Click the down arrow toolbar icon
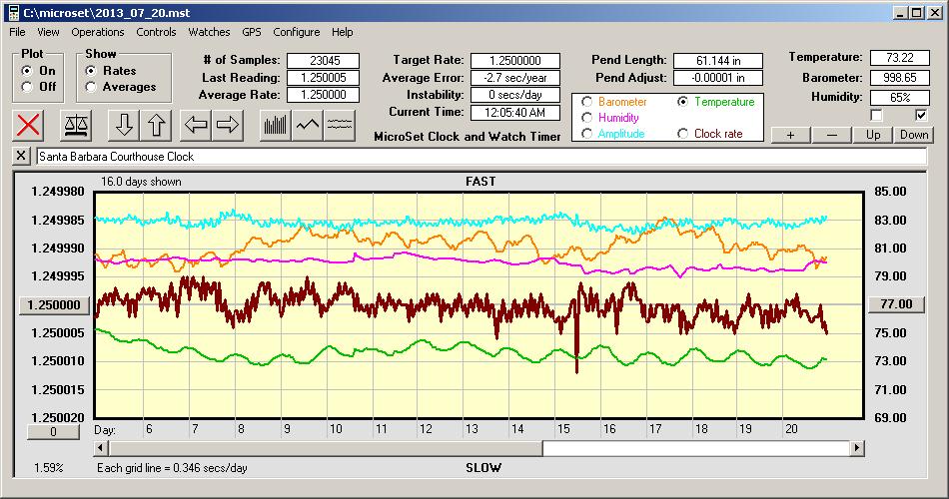Screen dimensions: 949x499 point(124,125)
